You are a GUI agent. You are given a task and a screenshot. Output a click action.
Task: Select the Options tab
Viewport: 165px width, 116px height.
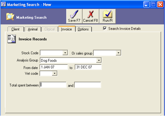(83, 29)
